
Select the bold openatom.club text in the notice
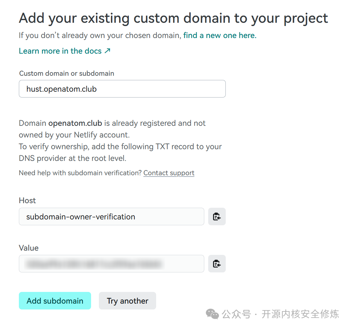75,123
